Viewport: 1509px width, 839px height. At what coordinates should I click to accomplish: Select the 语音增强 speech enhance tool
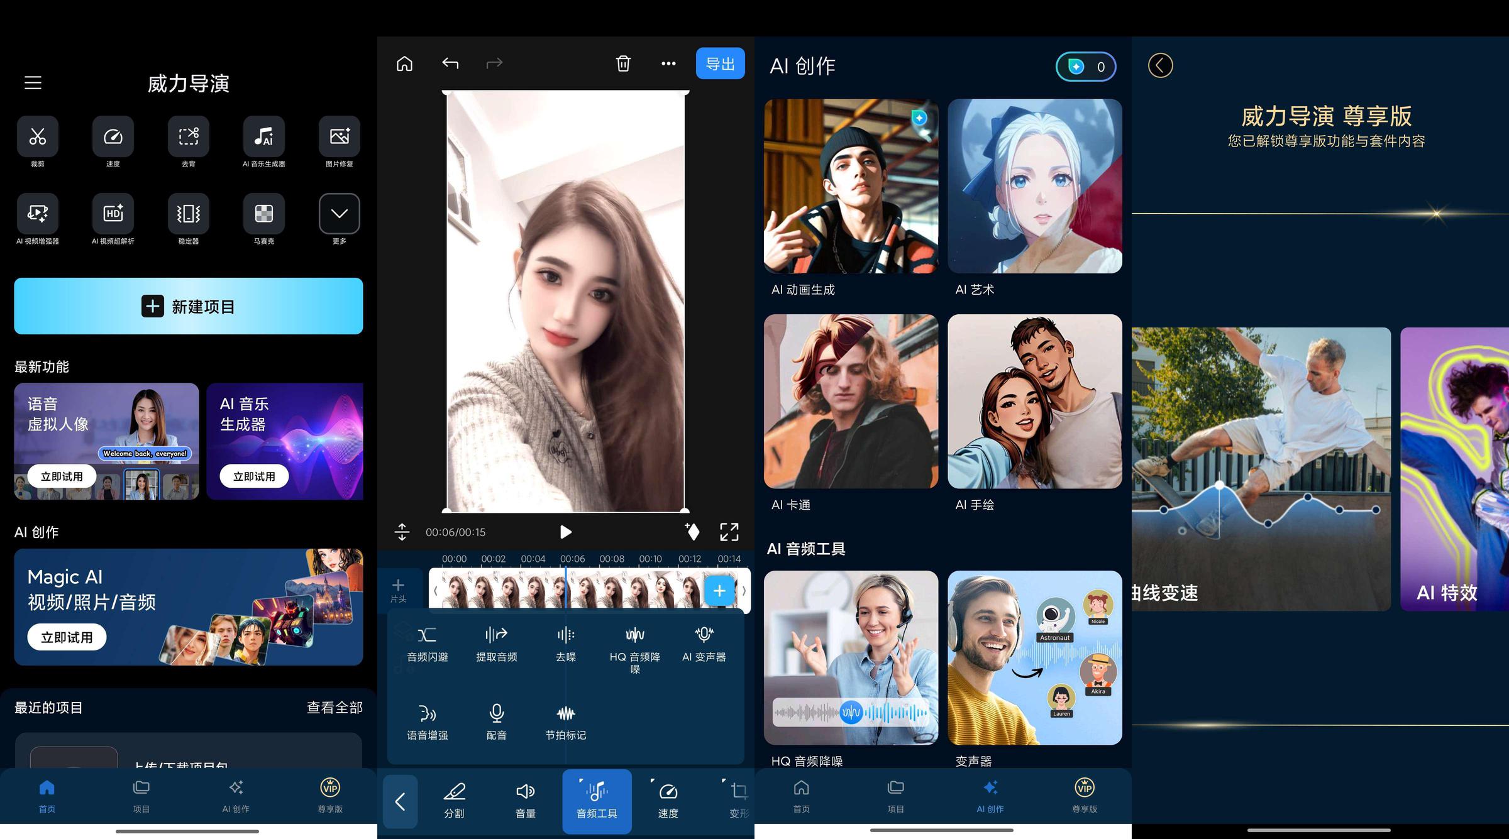coord(428,722)
